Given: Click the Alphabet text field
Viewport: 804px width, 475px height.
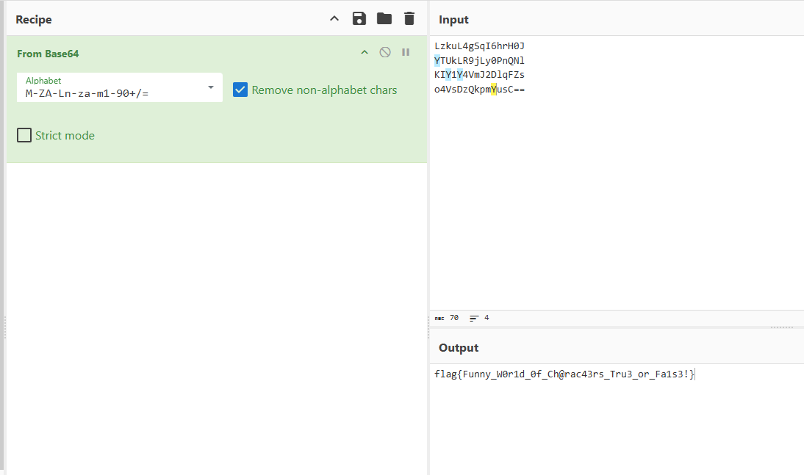Looking at the screenshot, I should (110, 93).
